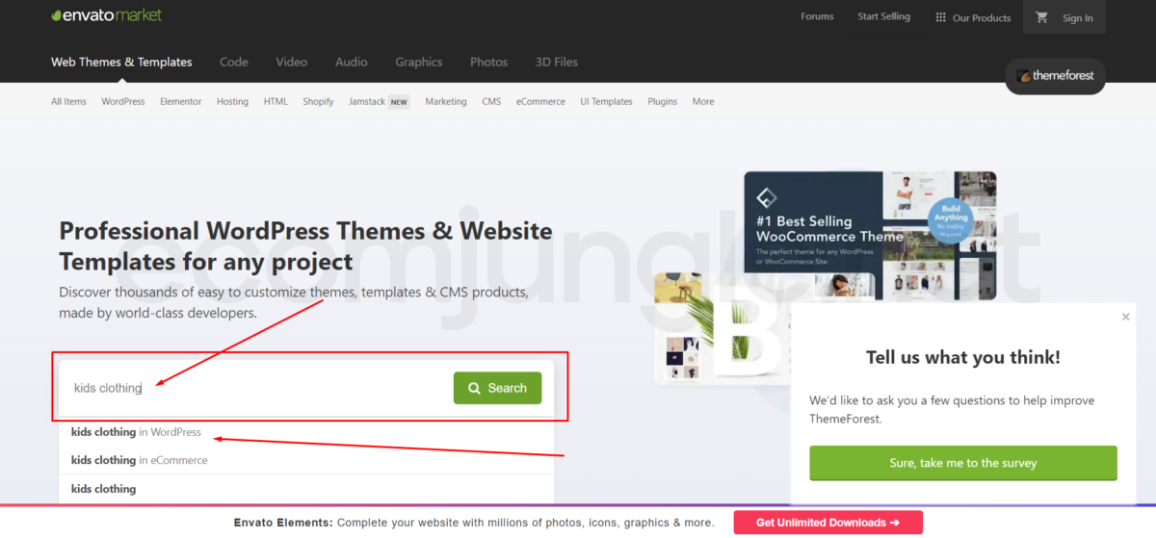This screenshot has width=1156, height=538.
Task: Choose 'kids clothing in eCommerce' suggestion
Action: 139,460
